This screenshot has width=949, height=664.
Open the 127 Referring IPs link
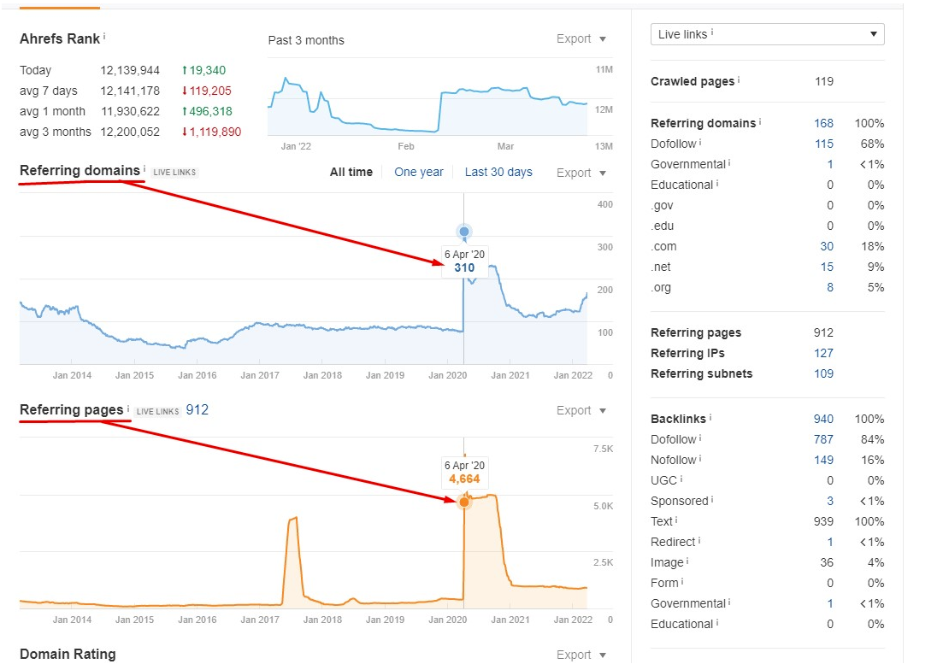click(823, 353)
